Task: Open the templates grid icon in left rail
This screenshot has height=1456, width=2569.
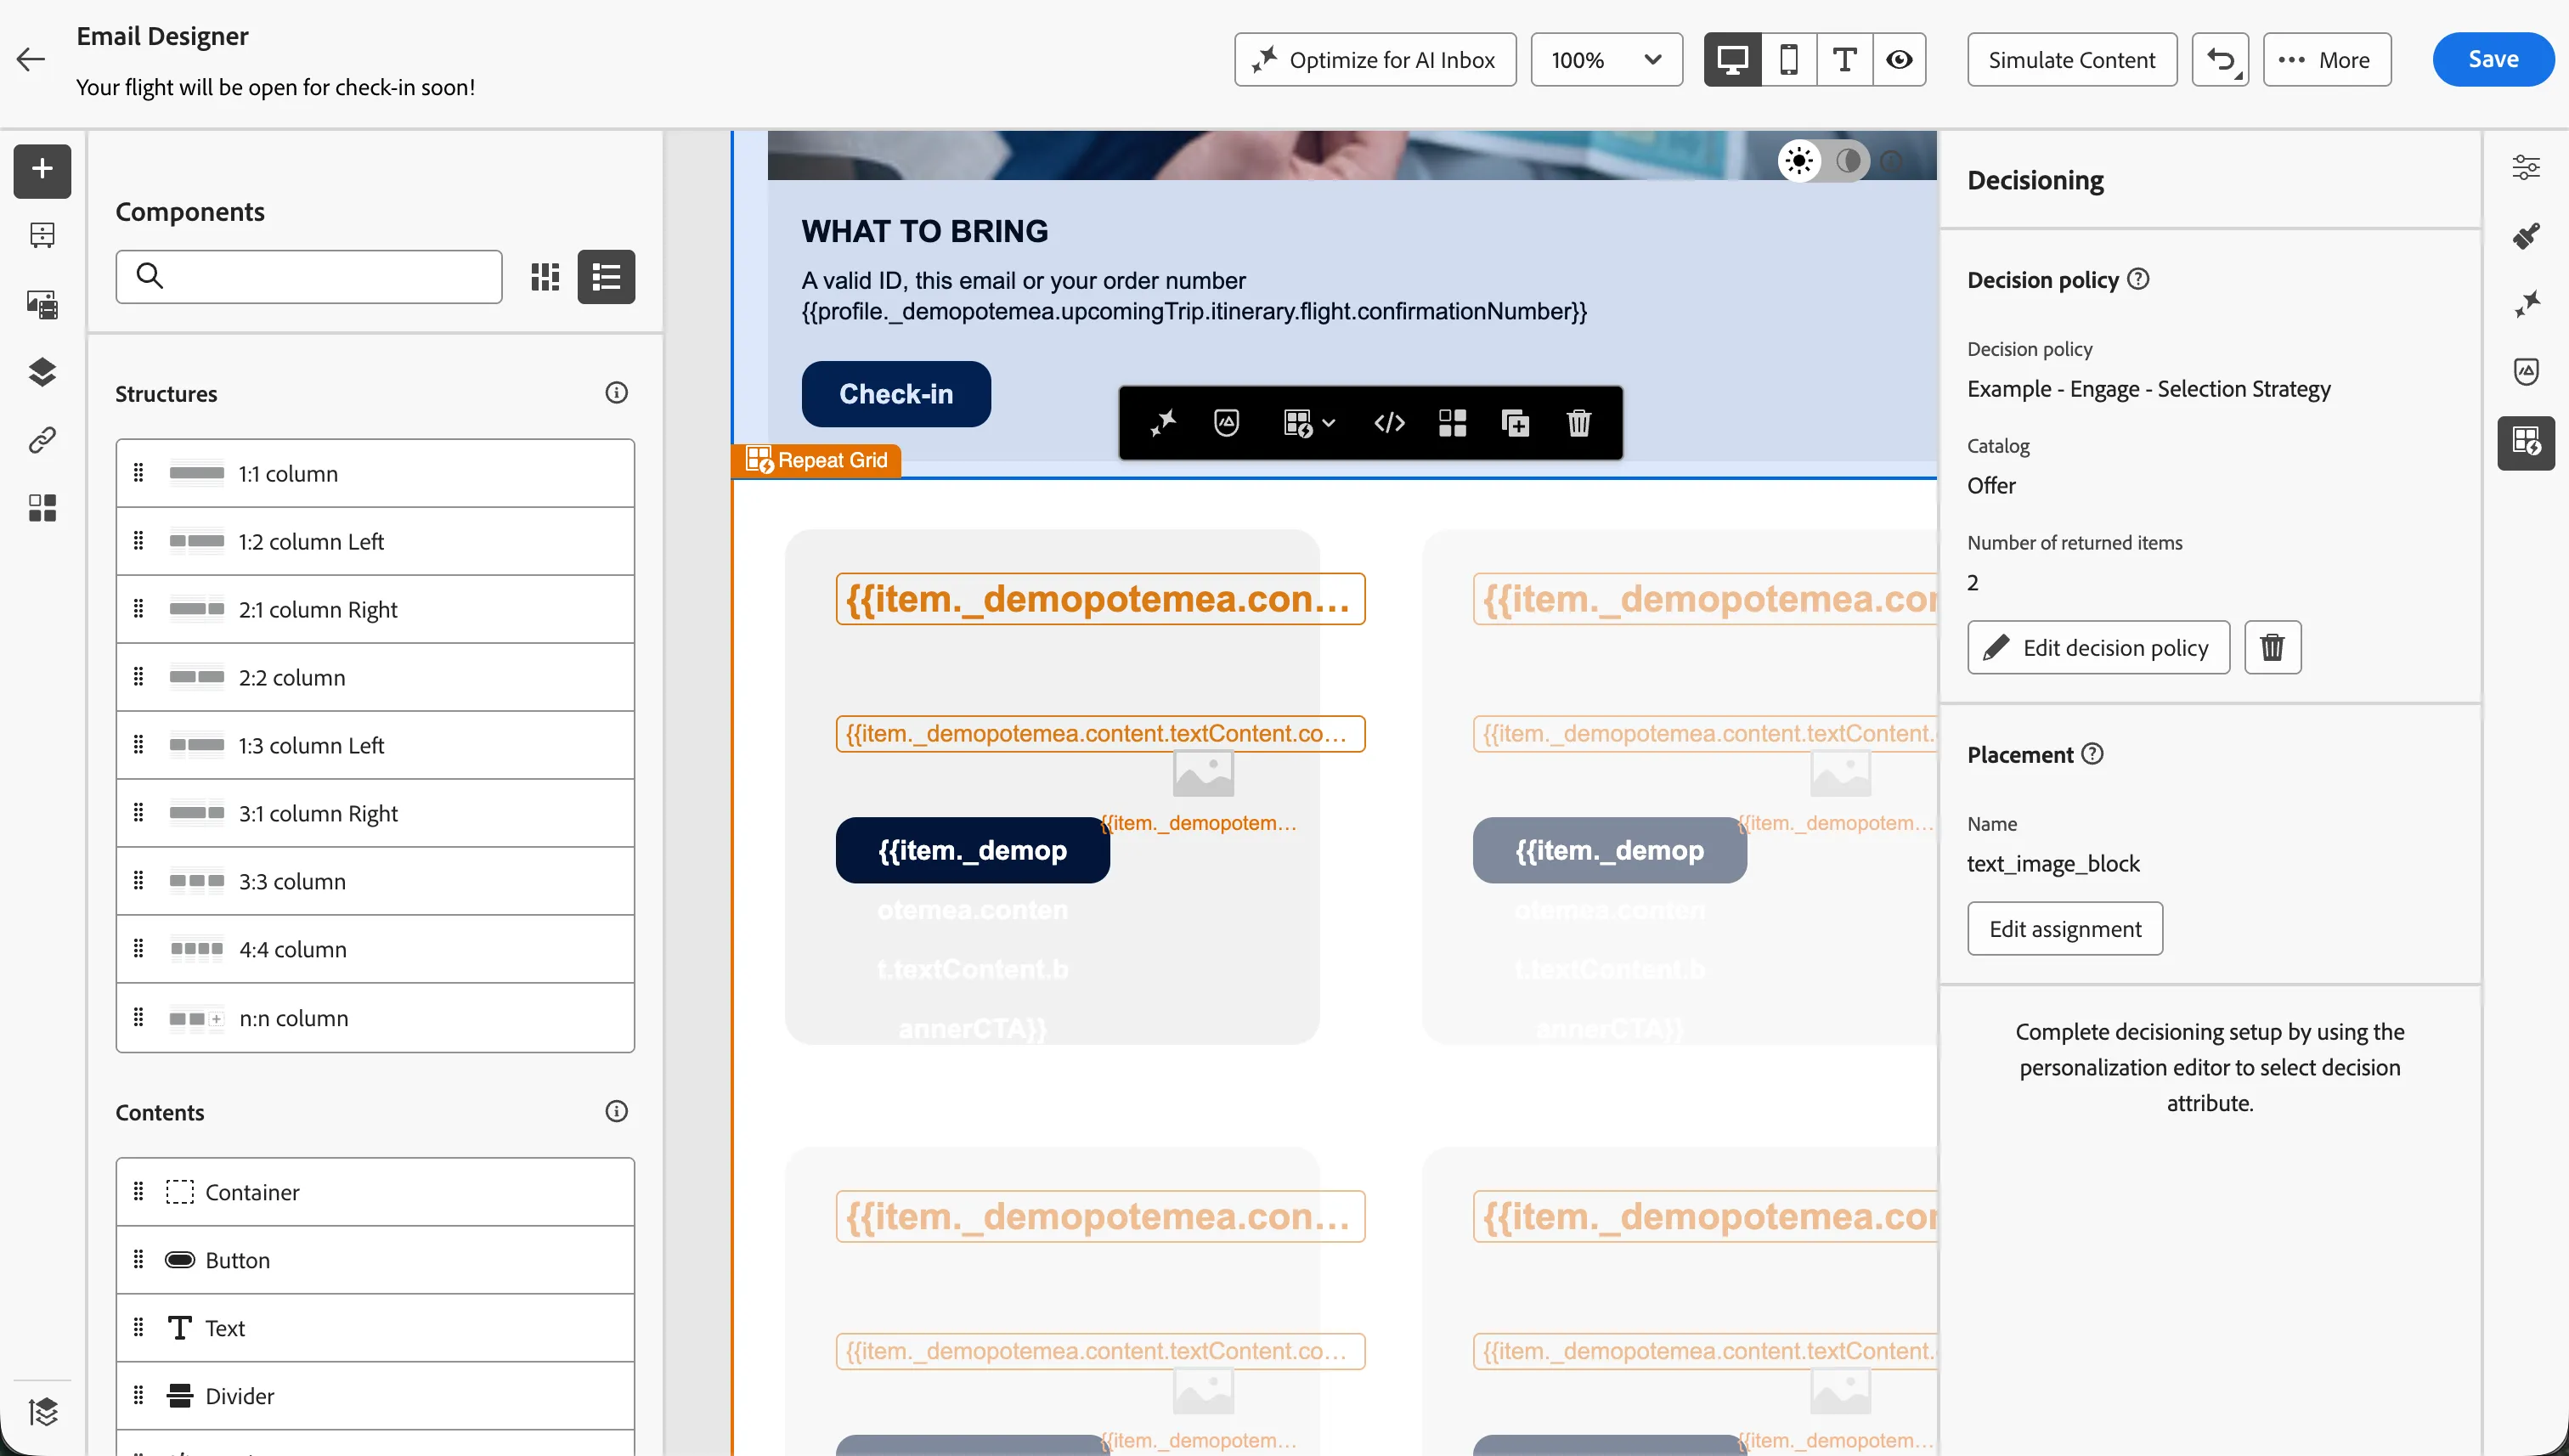Action: tap(42, 508)
